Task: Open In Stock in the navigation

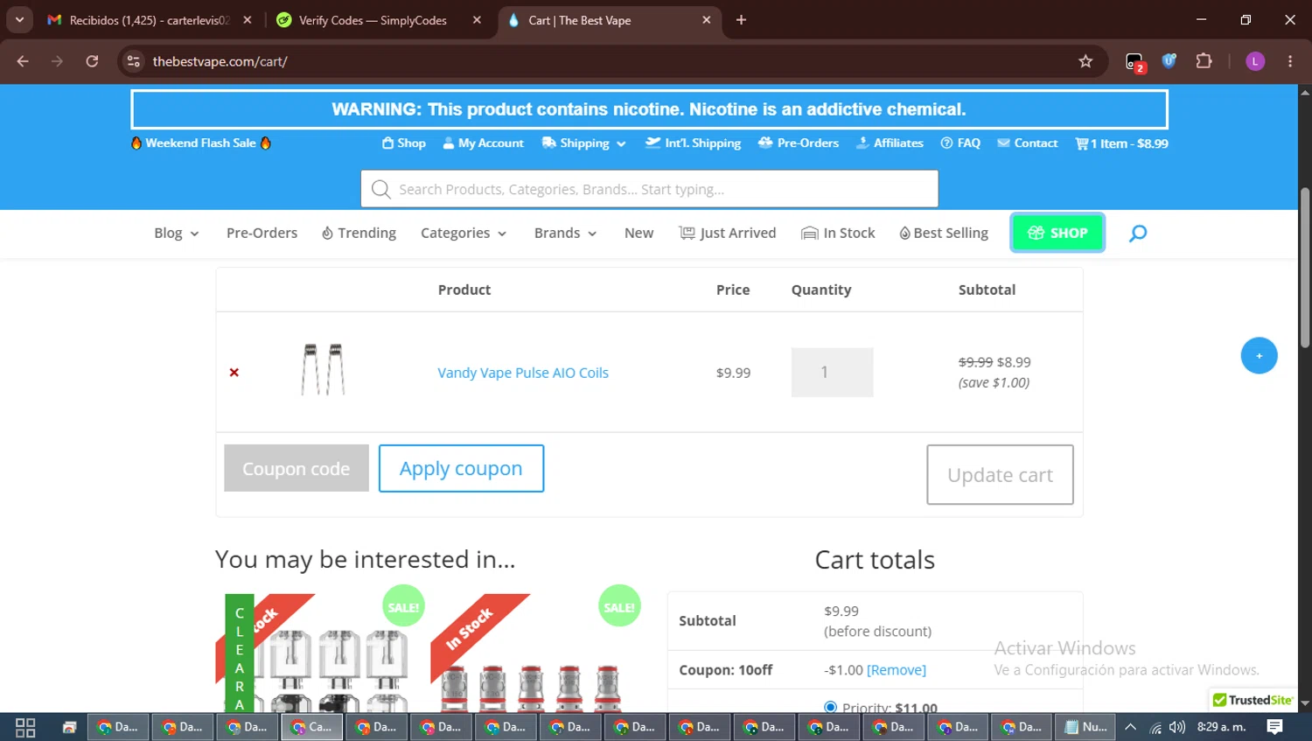Action: click(838, 233)
